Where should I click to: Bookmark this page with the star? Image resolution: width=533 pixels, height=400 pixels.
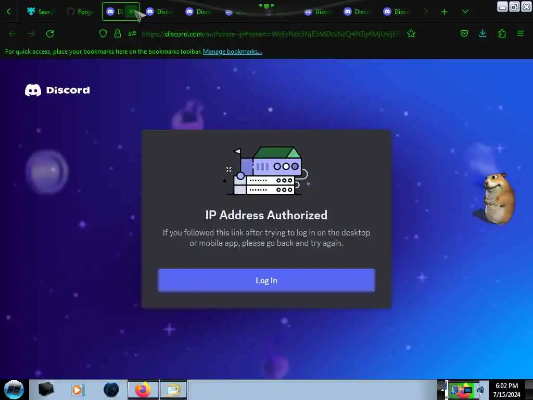pos(411,33)
